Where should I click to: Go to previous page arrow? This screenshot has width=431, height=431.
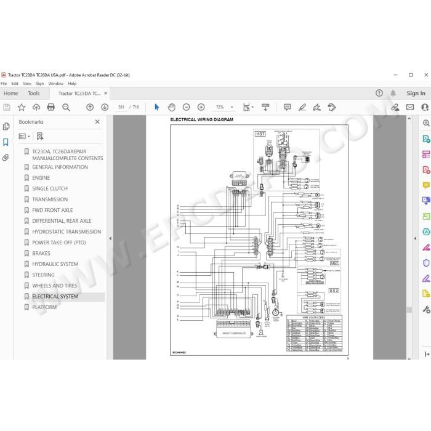click(x=90, y=107)
